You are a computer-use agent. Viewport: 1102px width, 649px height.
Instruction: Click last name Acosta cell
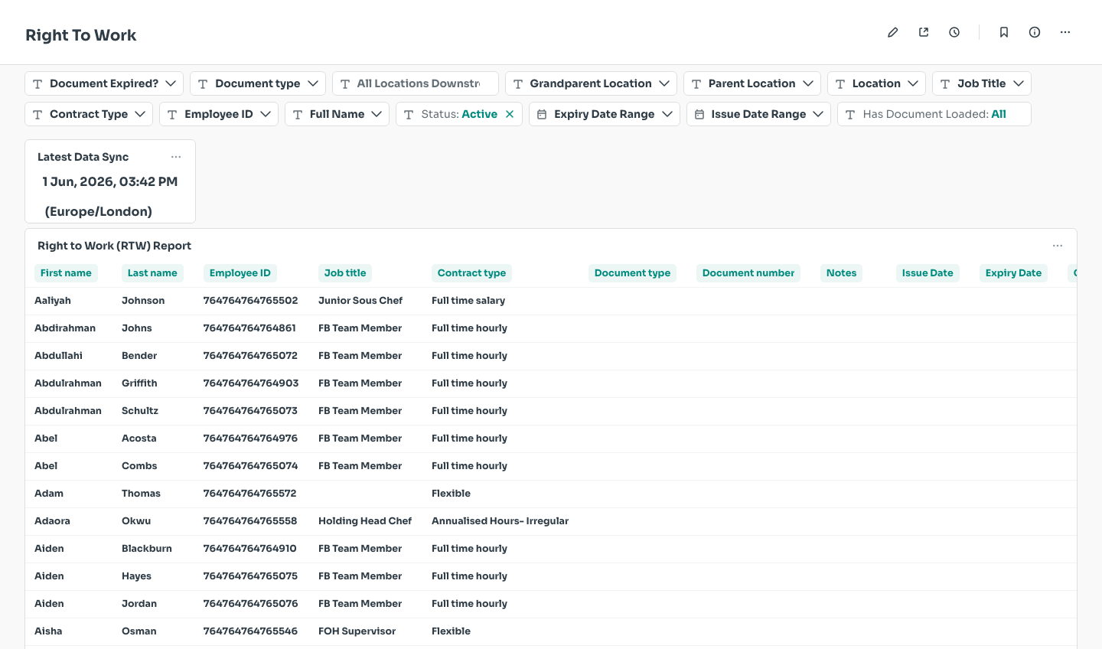click(x=139, y=439)
